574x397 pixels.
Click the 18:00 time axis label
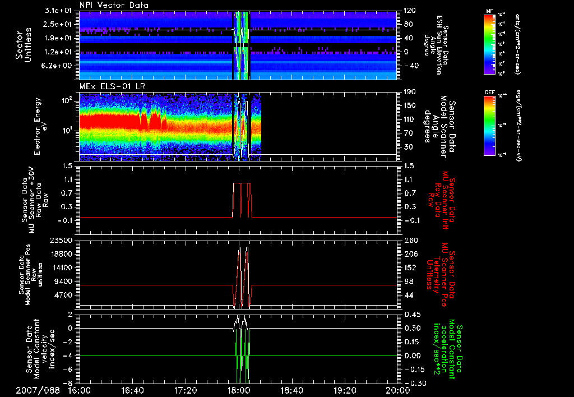(239, 390)
